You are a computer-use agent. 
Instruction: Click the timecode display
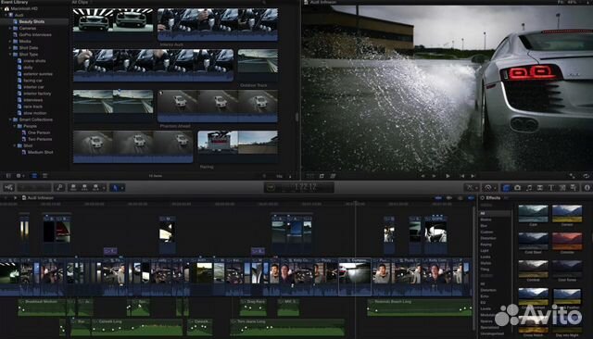[x=298, y=187]
